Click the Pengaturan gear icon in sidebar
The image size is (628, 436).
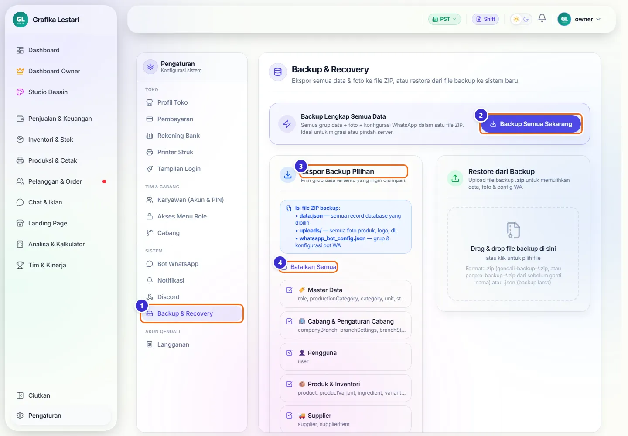[20, 416]
